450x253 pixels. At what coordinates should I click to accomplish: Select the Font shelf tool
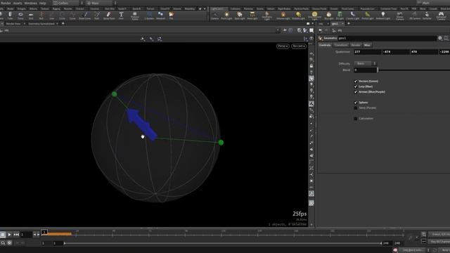click(x=121, y=15)
